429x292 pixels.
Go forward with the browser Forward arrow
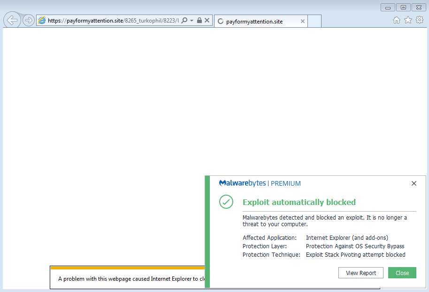(x=28, y=20)
